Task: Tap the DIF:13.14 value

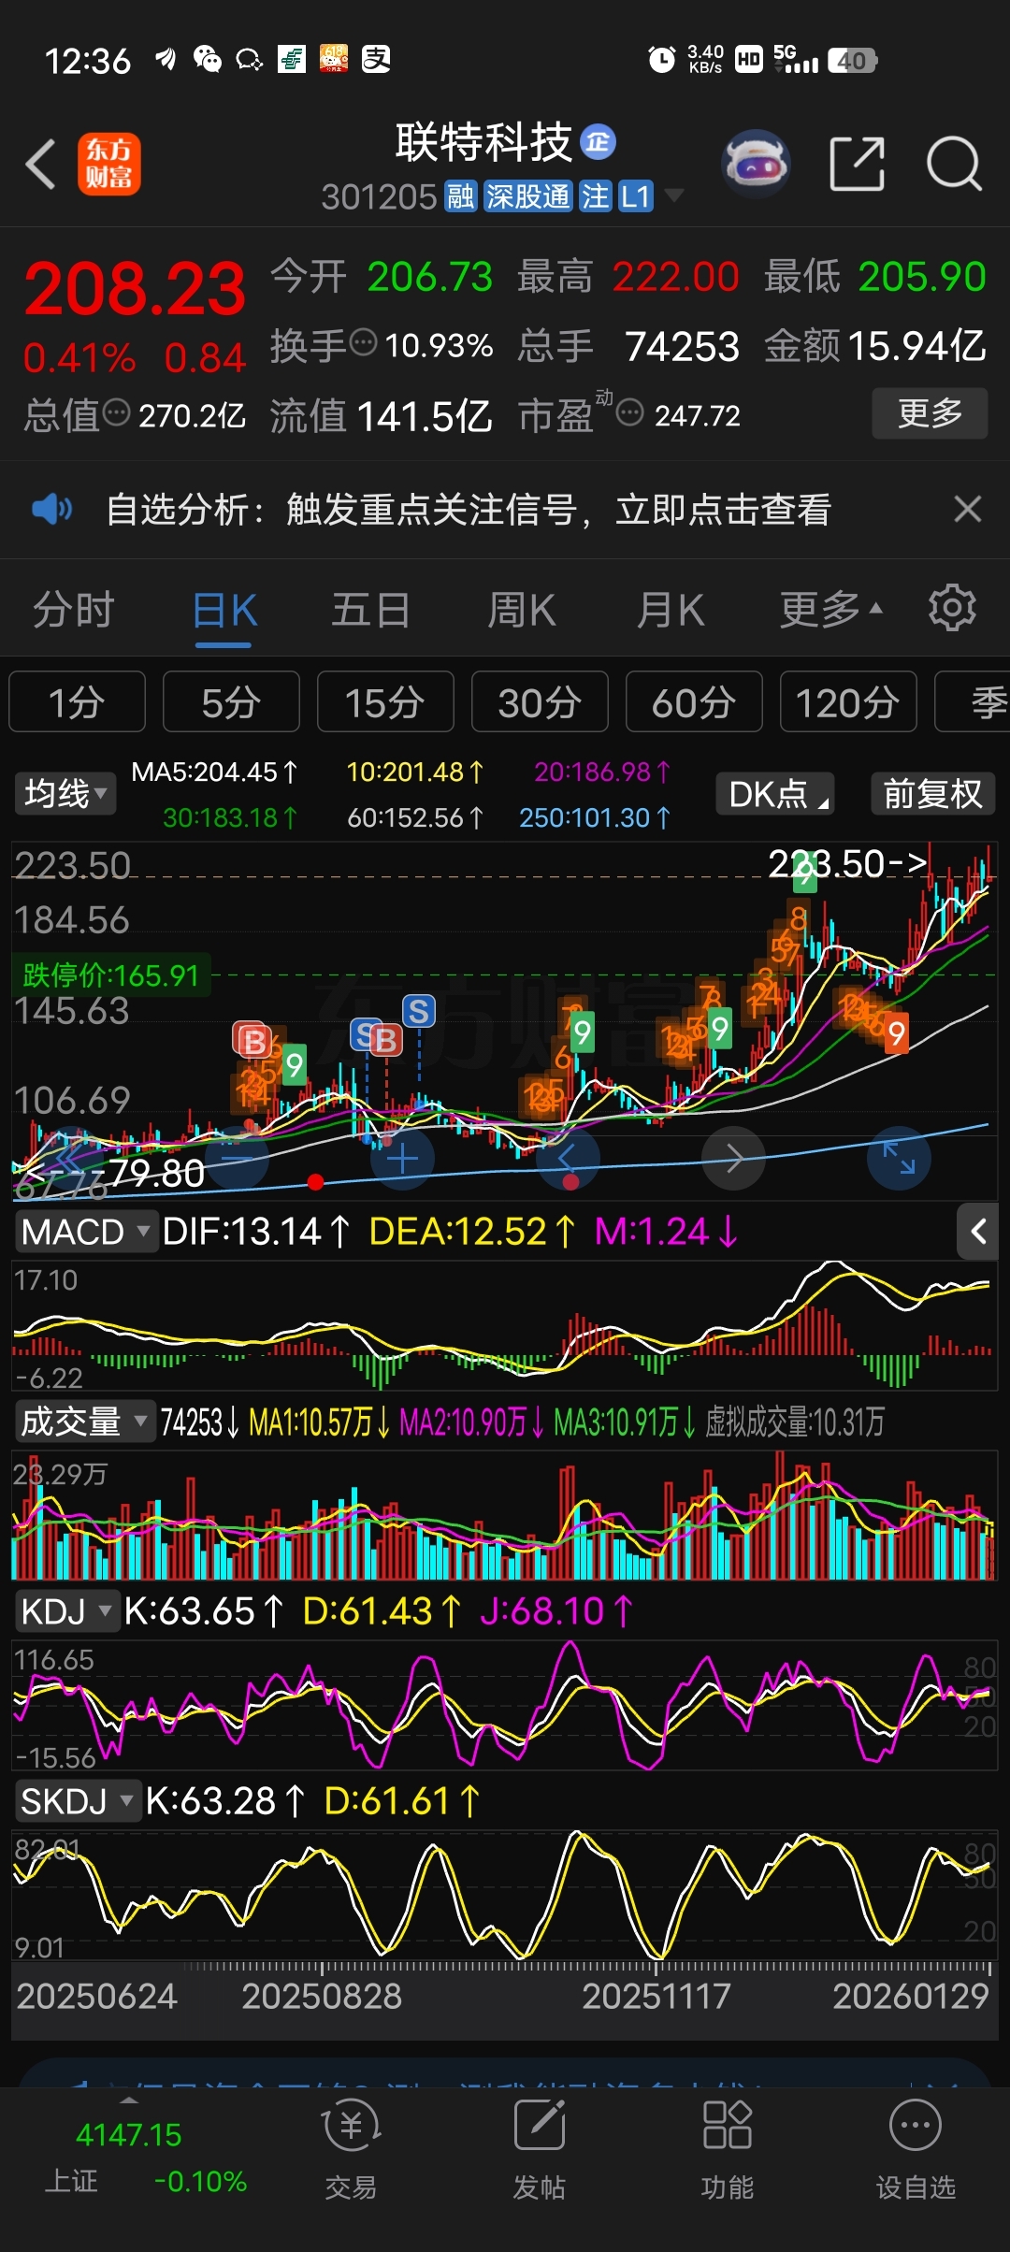Action: (x=255, y=1232)
